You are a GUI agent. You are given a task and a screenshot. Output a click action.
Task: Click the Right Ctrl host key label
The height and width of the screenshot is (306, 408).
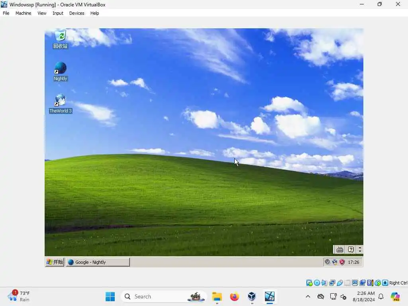(398, 283)
